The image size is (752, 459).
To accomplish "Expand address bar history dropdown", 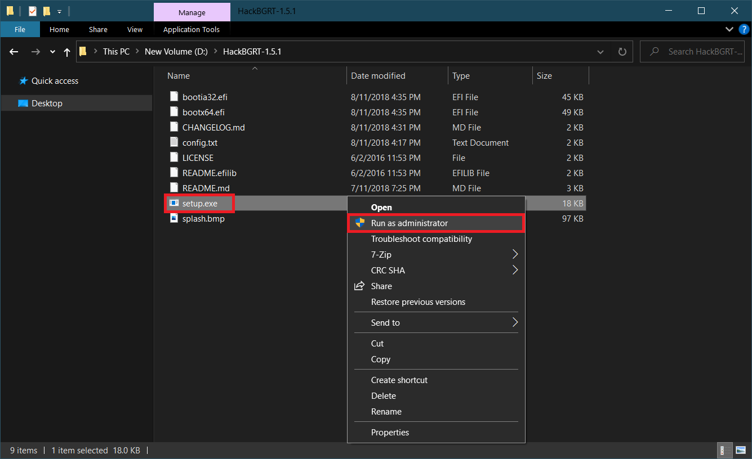I will [x=600, y=52].
